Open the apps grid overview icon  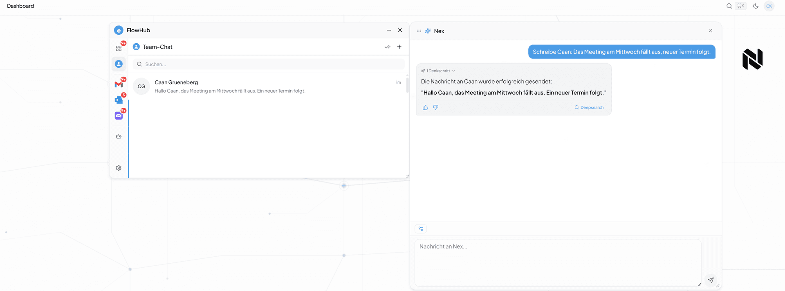pos(119,48)
